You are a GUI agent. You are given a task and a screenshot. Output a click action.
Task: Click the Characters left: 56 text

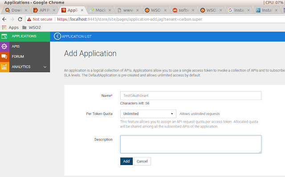134,103
